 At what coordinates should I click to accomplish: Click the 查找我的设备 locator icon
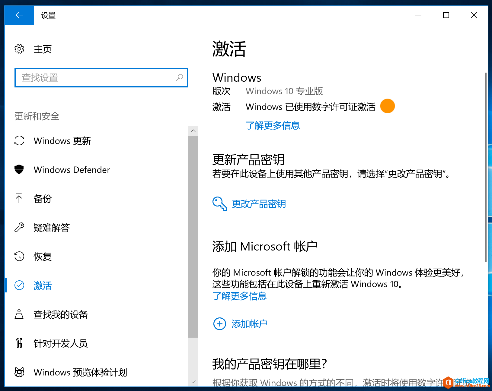point(19,314)
